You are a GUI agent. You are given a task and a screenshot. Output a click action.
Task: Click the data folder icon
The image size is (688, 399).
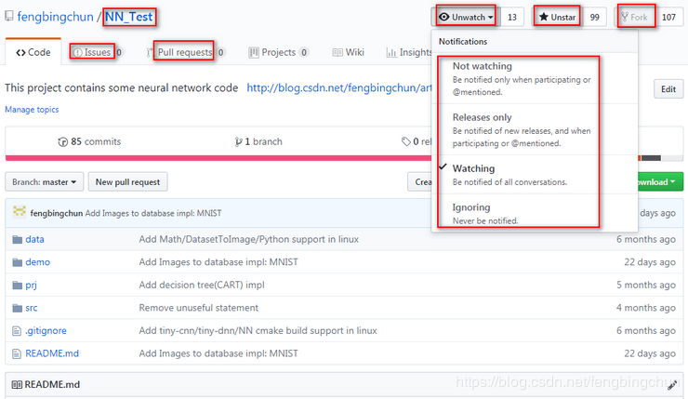click(17, 239)
